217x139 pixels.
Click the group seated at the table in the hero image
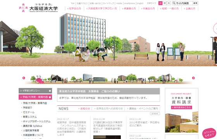pos(91,54)
